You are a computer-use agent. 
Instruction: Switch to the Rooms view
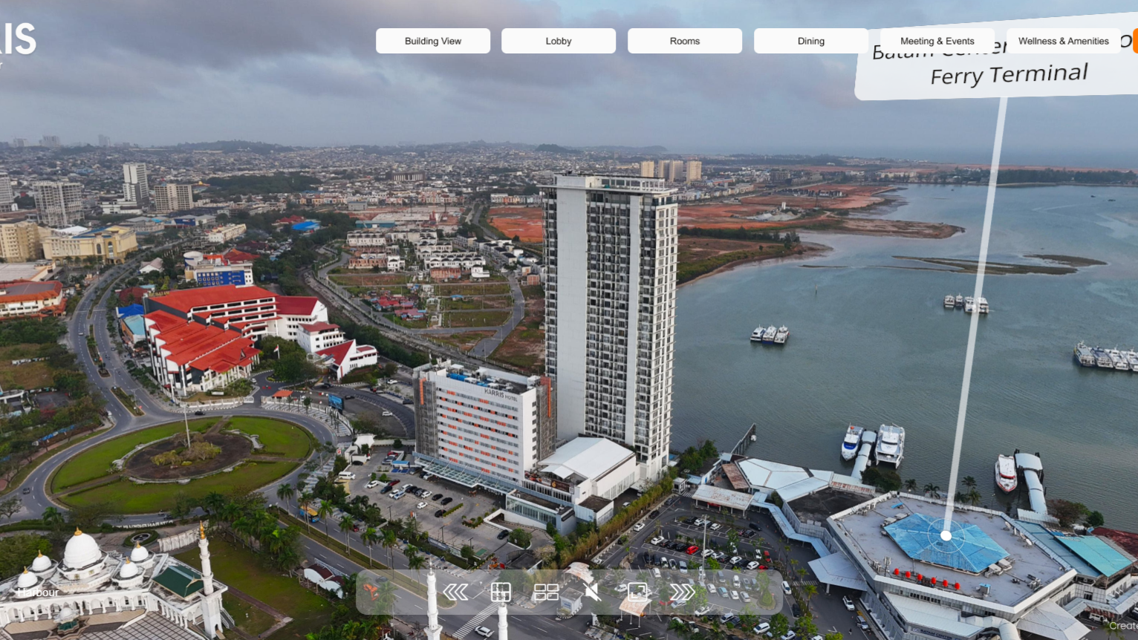684,41
